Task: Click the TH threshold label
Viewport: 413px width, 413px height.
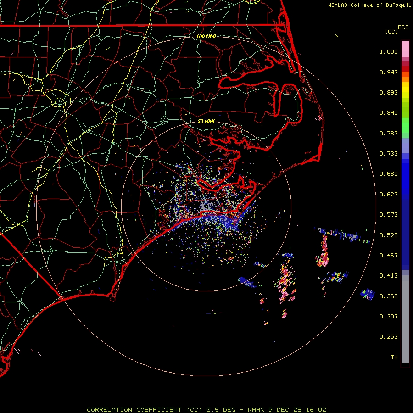Action: 394,357
